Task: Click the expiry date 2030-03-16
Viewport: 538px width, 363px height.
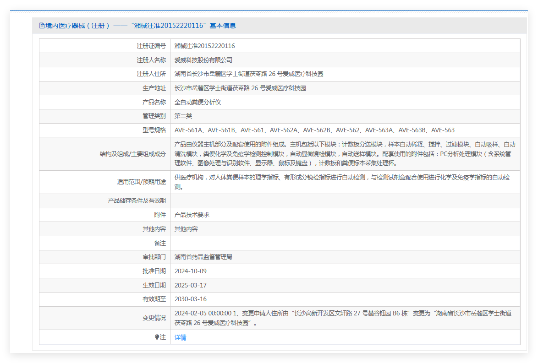Action: (191, 299)
